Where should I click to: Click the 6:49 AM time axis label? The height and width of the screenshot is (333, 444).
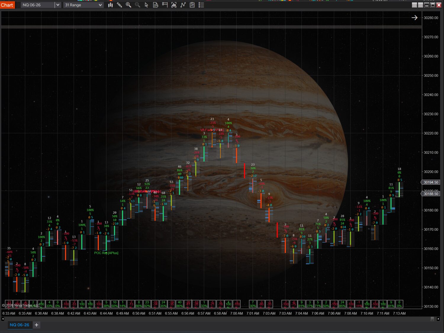point(123,313)
